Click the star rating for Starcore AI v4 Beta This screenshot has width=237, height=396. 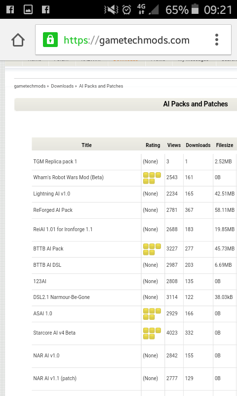tap(152, 333)
